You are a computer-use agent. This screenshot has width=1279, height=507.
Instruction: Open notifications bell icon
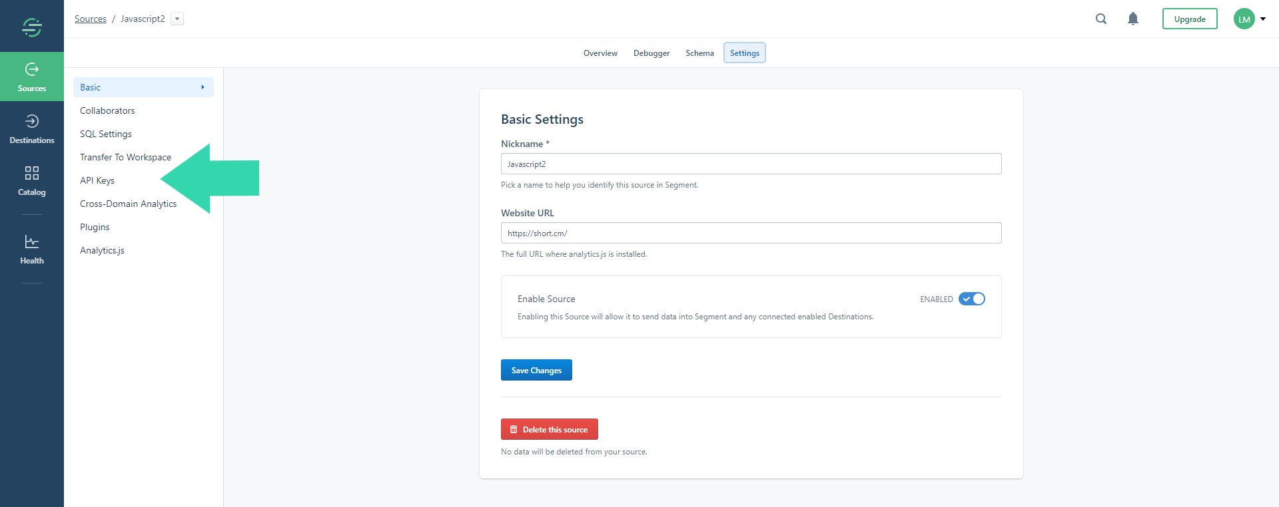[1132, 19]
